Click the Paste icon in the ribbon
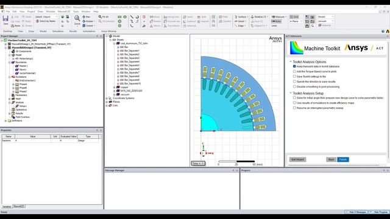Screen dimensions: 390x219 point(15,26)
